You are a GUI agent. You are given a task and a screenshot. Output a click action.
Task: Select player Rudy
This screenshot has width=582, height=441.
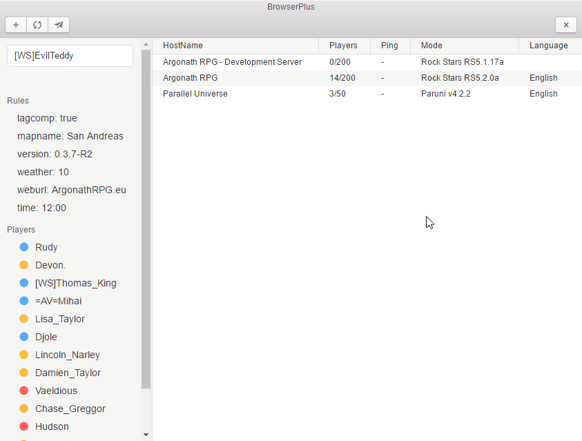pos(46,247)
